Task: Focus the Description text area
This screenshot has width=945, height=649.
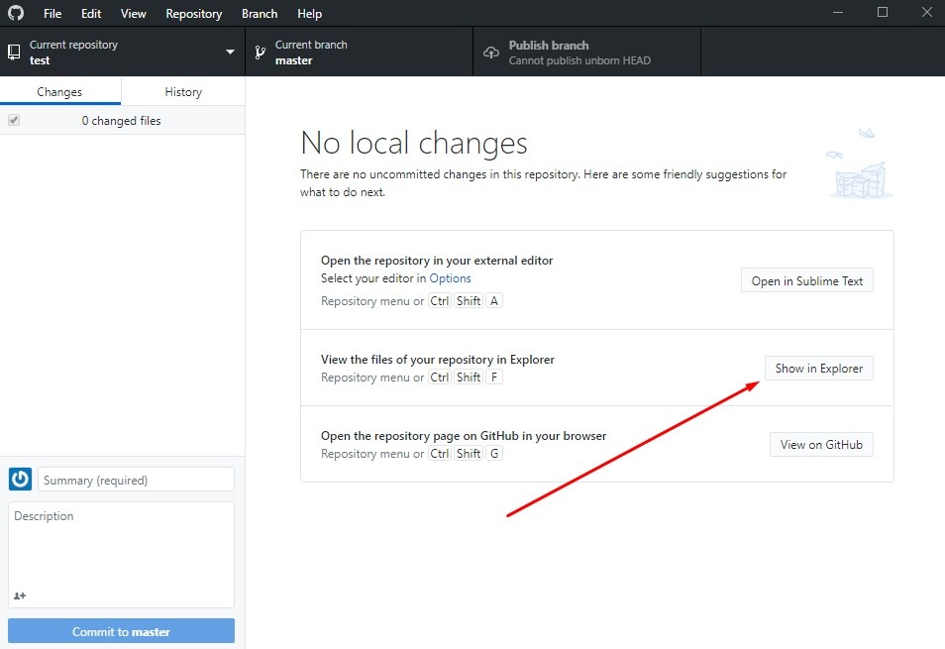Action: (x=121, y=555)
